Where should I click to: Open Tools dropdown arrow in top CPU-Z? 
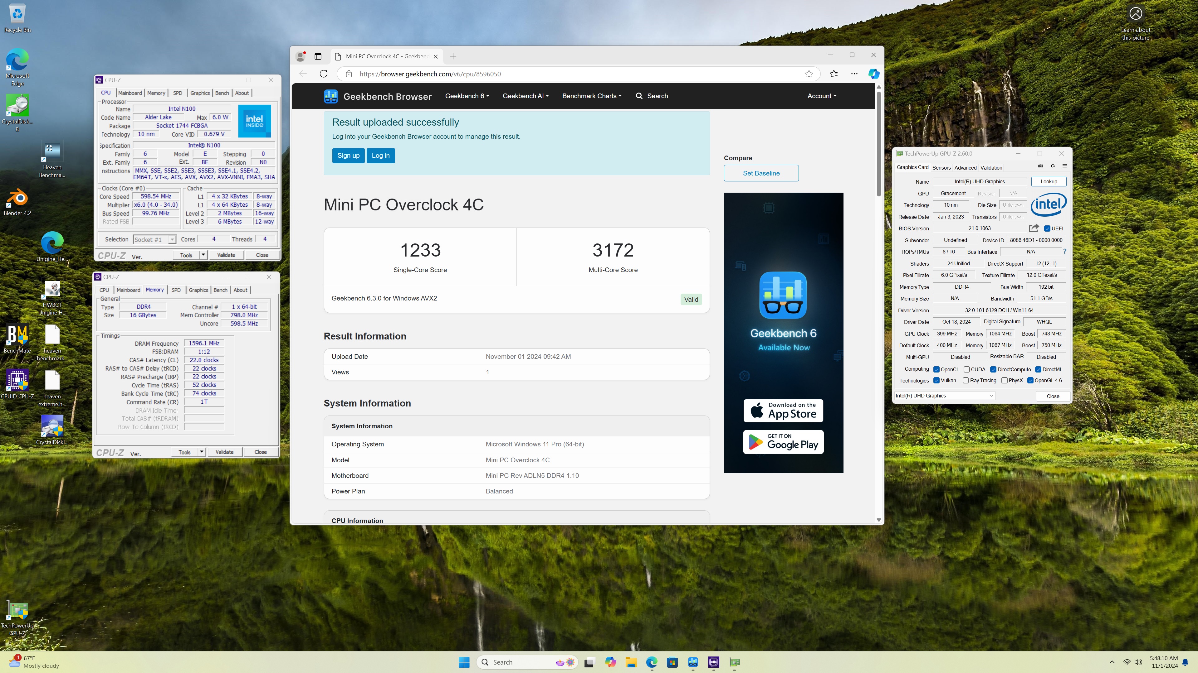(x=203, y=255)
